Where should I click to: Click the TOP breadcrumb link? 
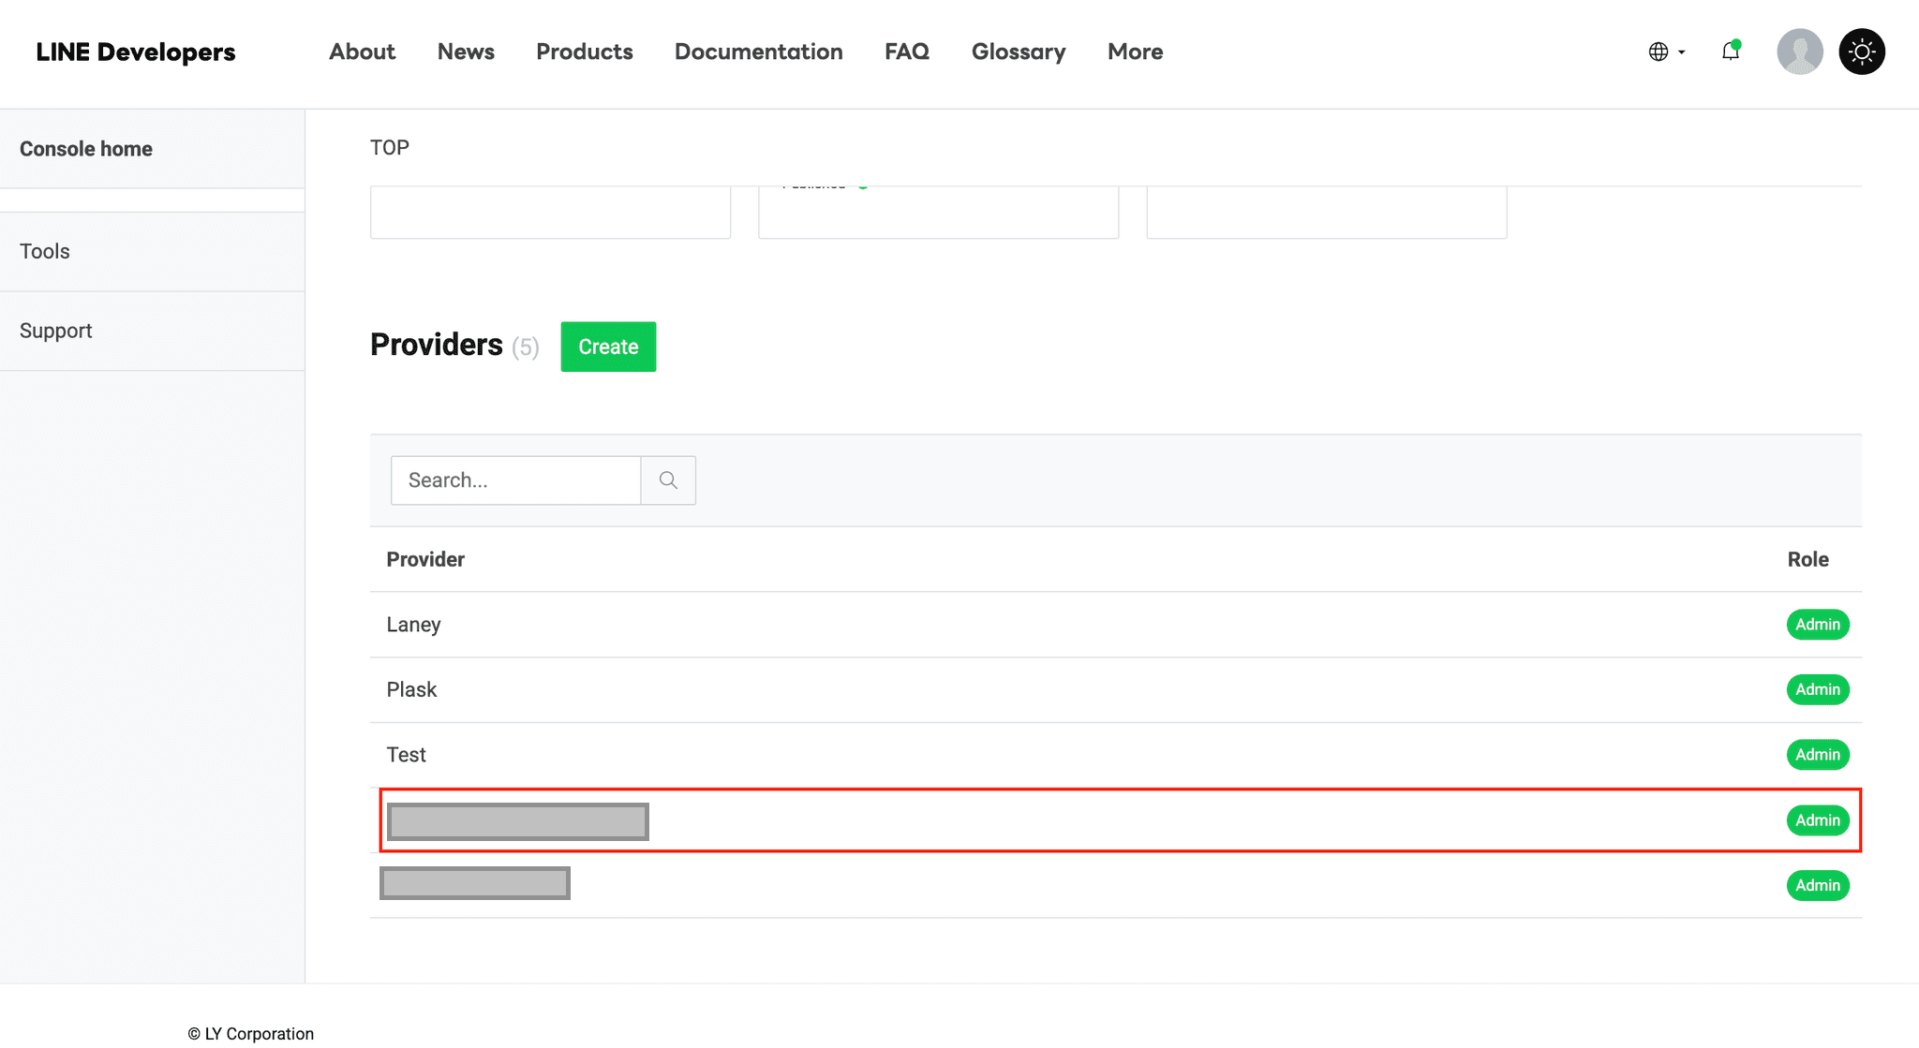click(x=390, y=148)
